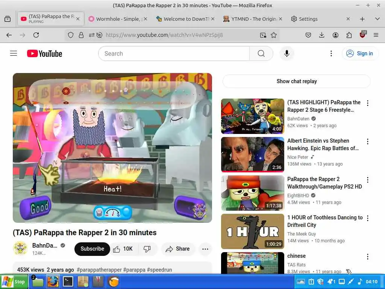Viewport: 385px width, 289px height.
Task: Open the Stop start menu button
Action: pyautogui.click(x=14, y=281)
